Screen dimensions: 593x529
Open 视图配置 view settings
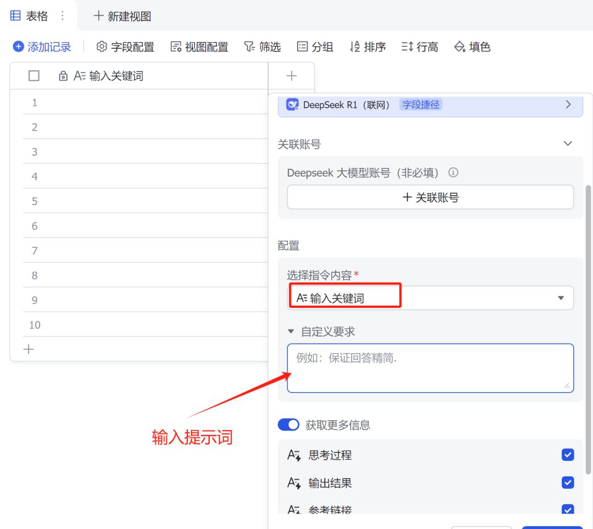(x=199, y=47)
